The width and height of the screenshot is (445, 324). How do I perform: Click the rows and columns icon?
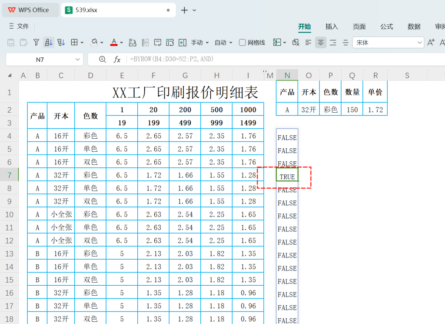click(132, 43)
